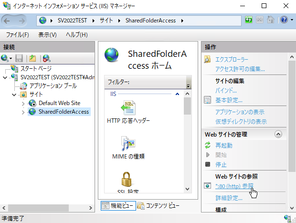The image size is (296, 223).
Task: Click the エクスプローラー link
Action: click(x=232, y=60)
